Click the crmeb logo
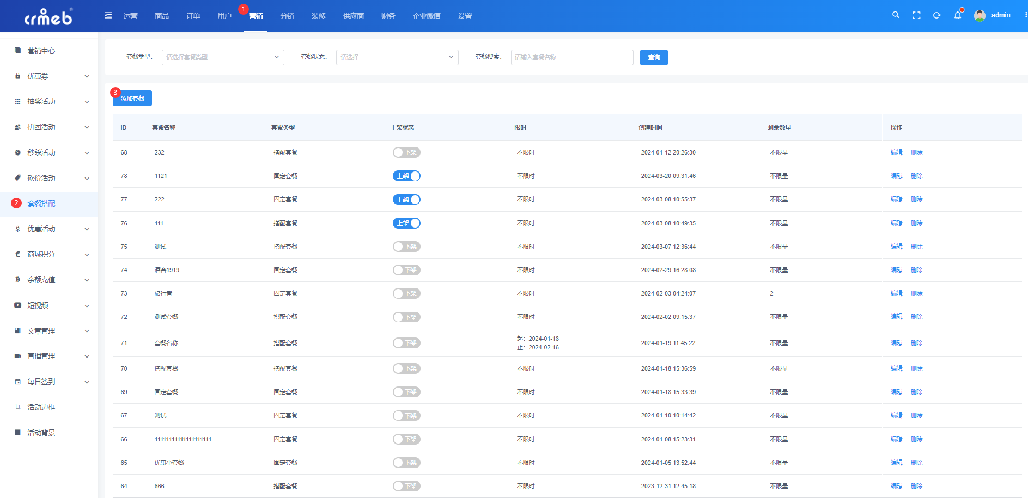The image size is (1028, 498). [x=48, y=17]
